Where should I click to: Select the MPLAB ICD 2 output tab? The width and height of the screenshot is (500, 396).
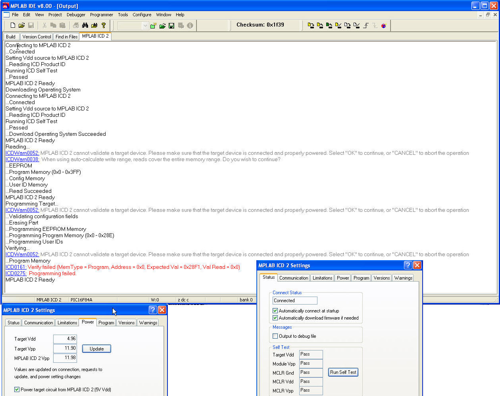pyautogui.click(x=95, y=36)
